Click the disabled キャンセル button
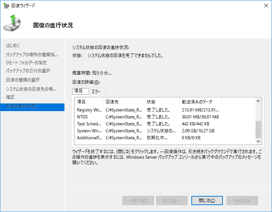Image resolution: width=272 pixels, height=212 pixels. 242,200
